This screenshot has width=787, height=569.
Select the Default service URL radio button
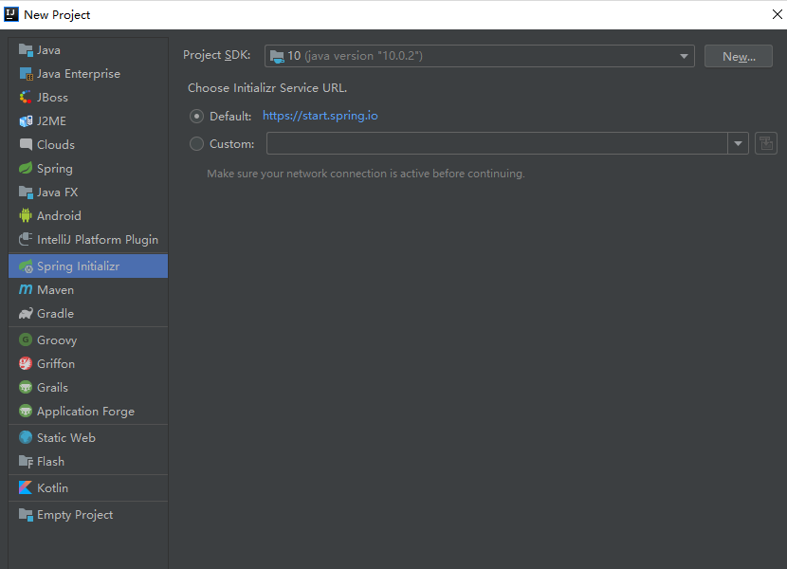[x=197, y=117]
